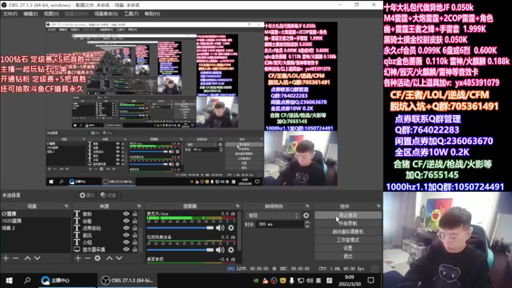Open 视频采集设备 audio settings gear

(231, 250)
